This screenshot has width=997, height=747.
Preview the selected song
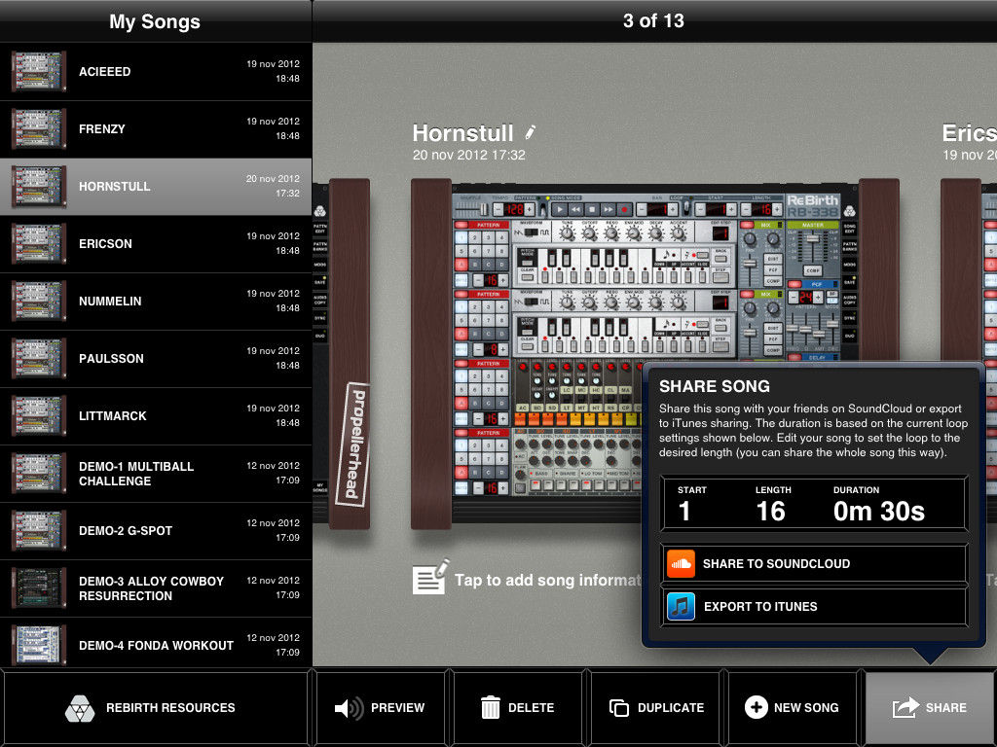point(381,708)
